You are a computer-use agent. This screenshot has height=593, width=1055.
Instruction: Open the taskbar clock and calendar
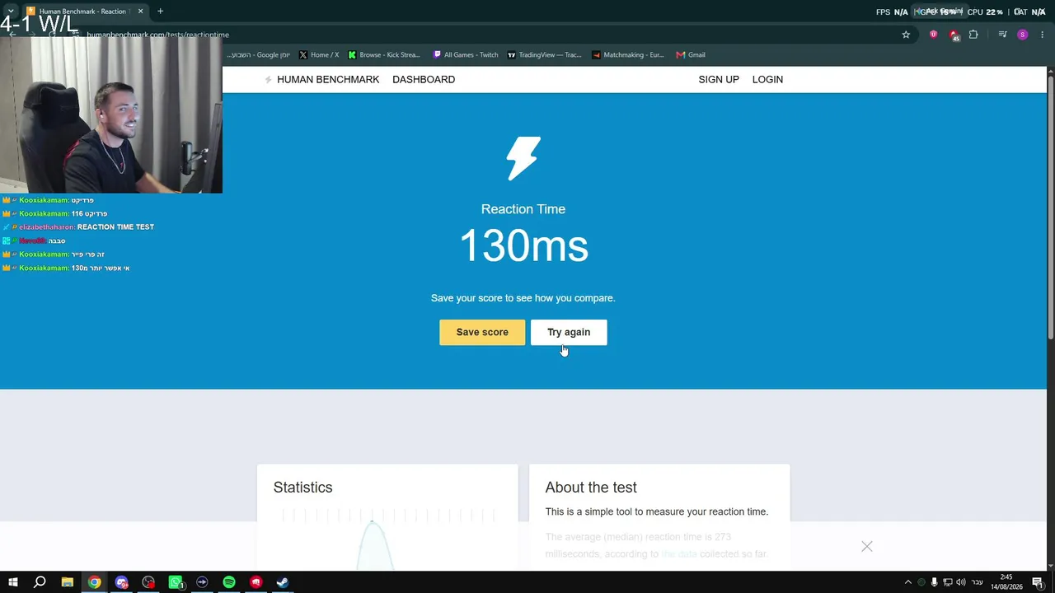1006,582
